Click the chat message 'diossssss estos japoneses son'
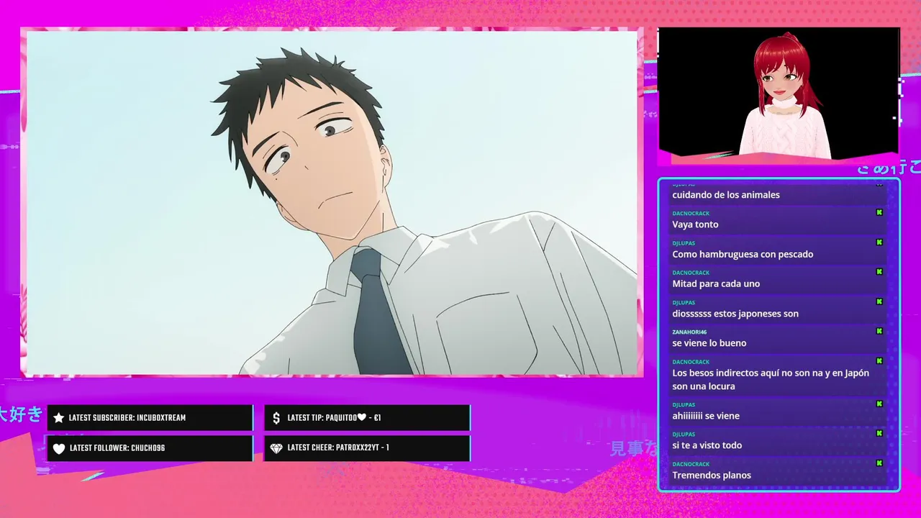 click(735, 314)
